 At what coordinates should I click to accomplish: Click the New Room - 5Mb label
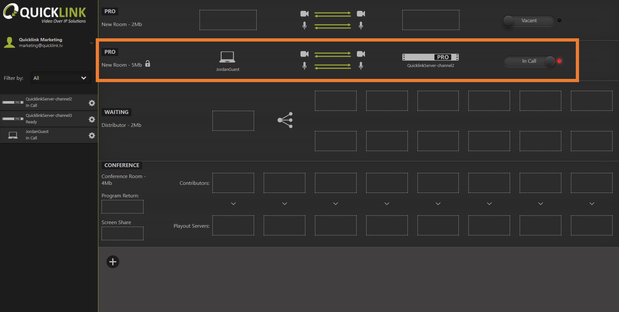tap(122, 65)
